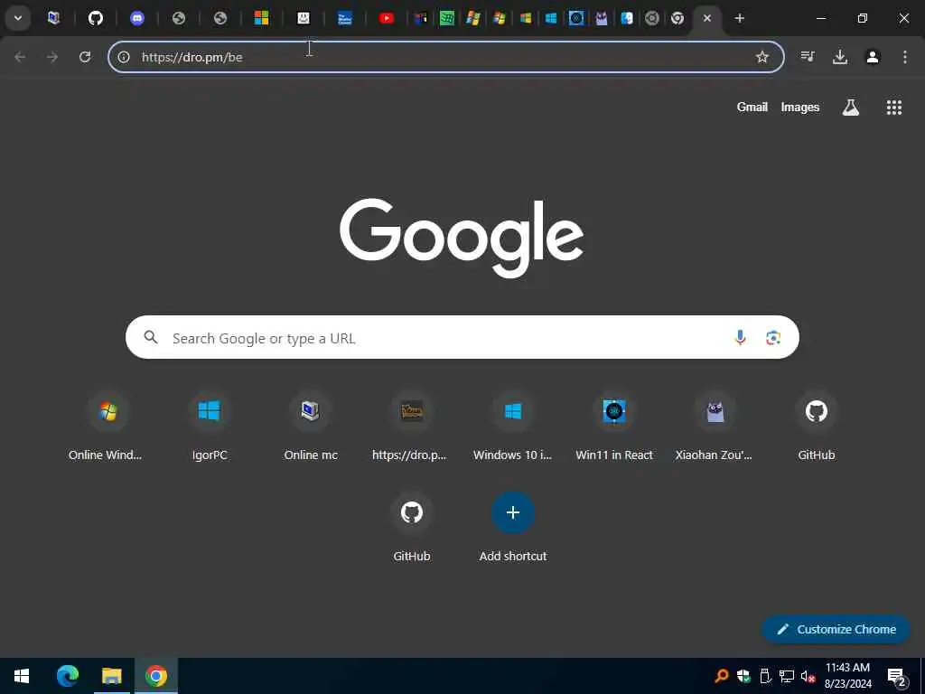The height and width of the screenshot is (694, 925).
Task: Bookmark this tab with the star icon
Action: tap(762, 57)
